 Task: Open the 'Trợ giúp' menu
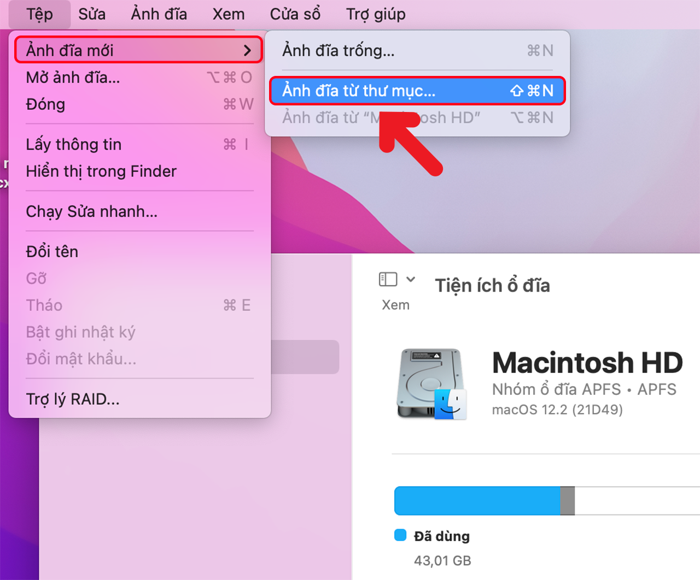pyautogui.click(x=375, y=14)
